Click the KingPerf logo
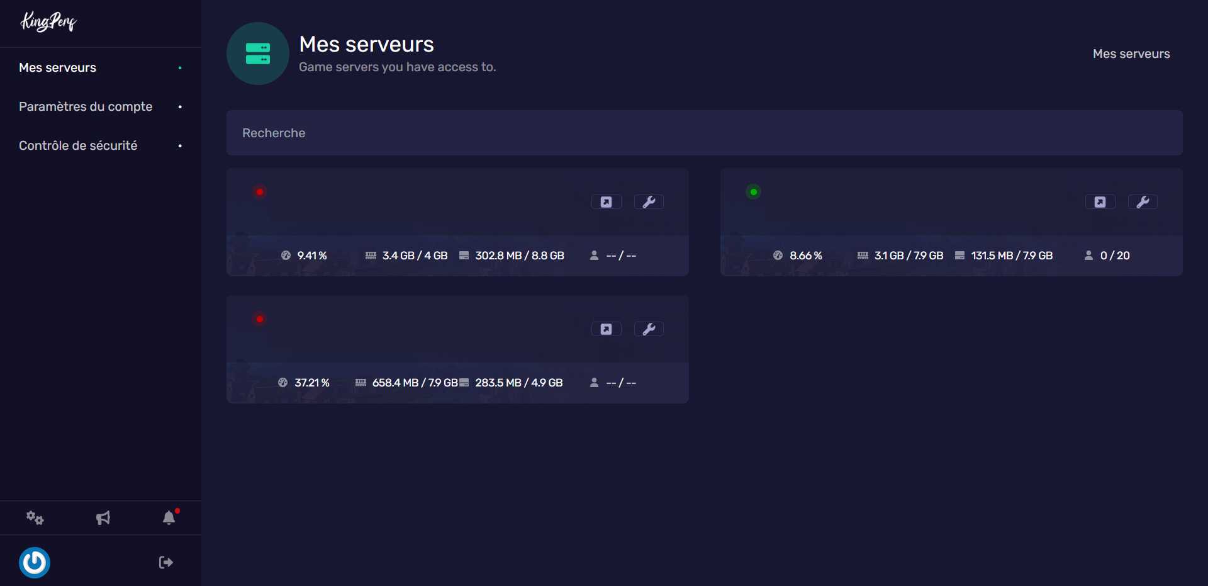Image resolution: width=1208 pixels, height=586 pixels. 48,22
